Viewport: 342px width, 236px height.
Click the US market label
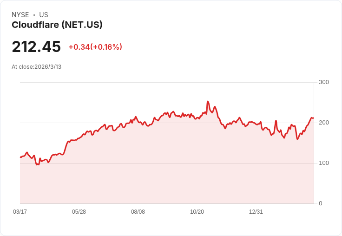[44, 15]
